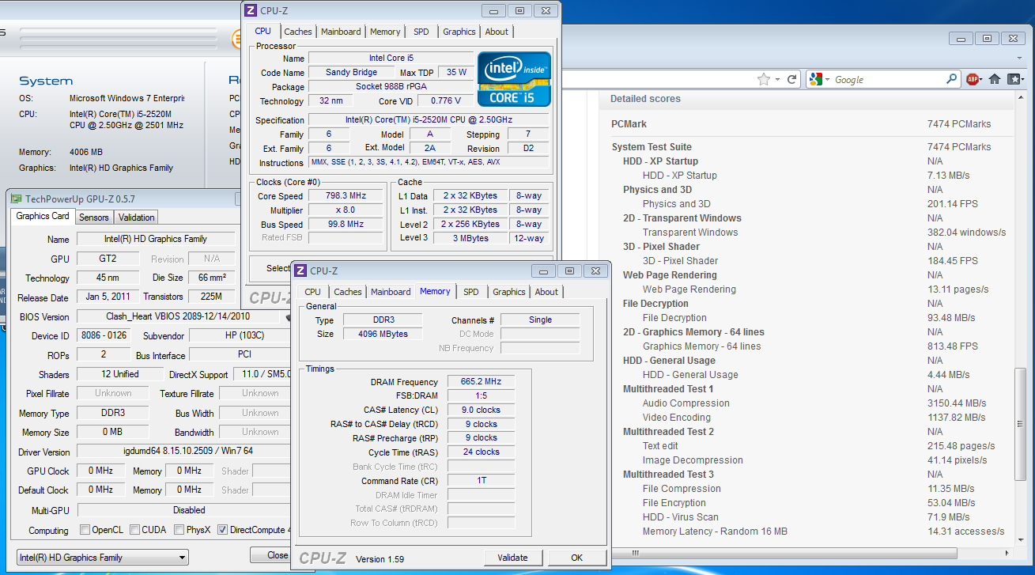Click the Multi-GPU field Disabled

click(183, 510)
